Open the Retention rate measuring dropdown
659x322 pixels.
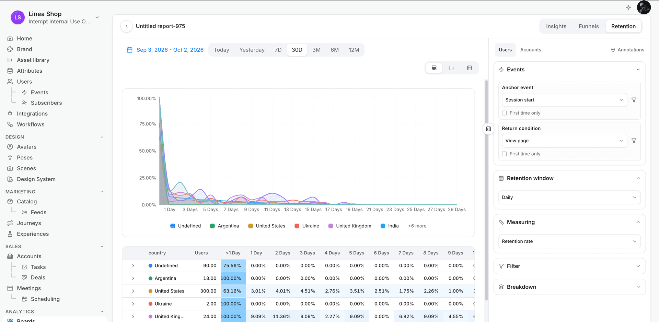(569, 241)
